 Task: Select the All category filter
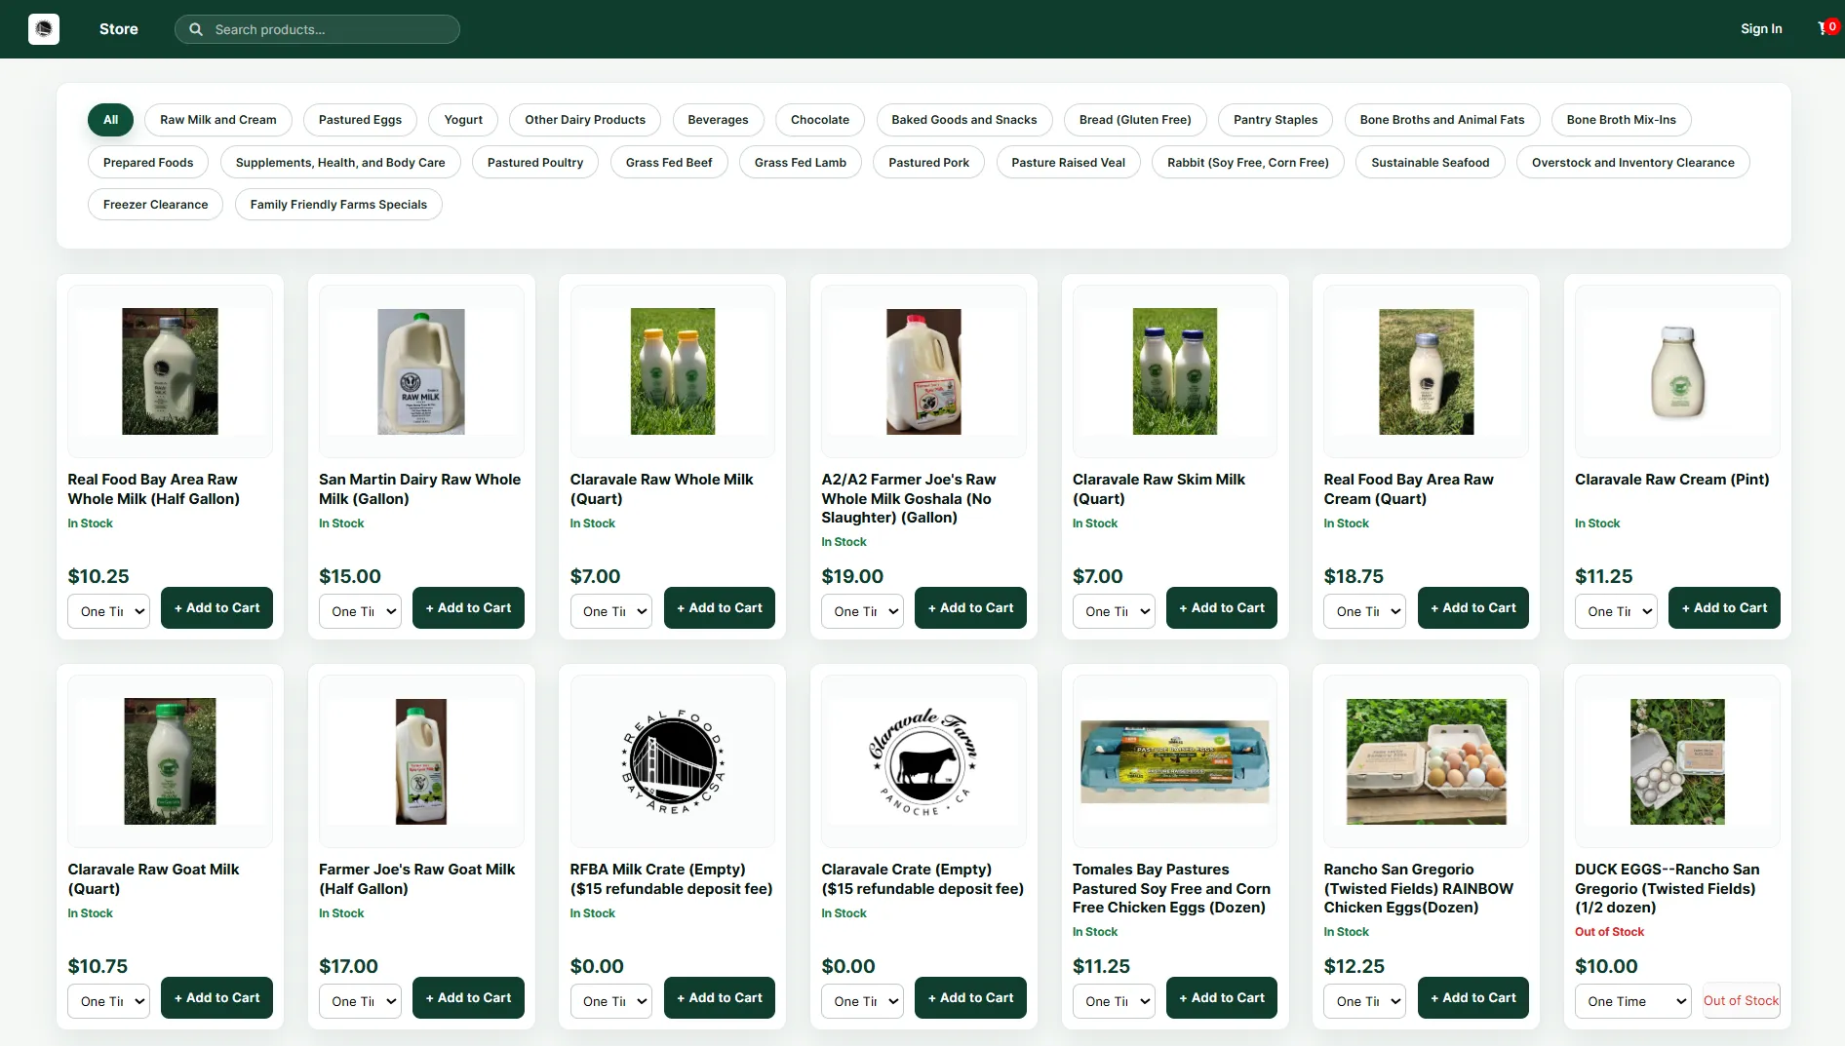(x=110, y=120)
